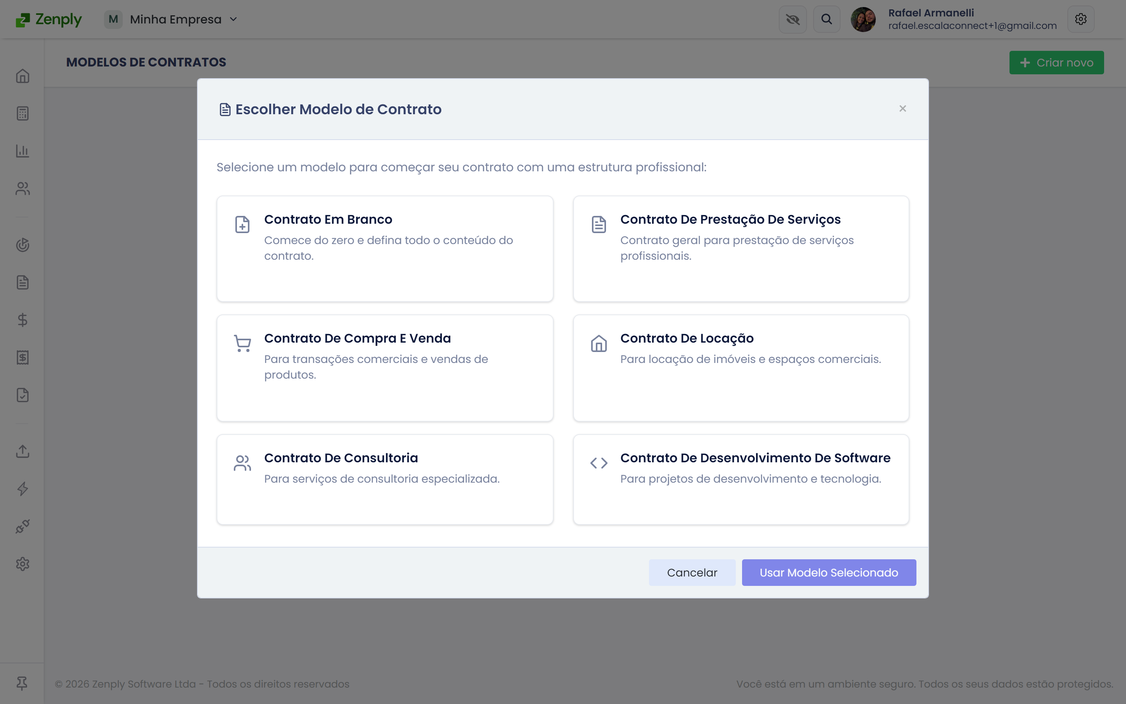Open the receipt invoice sidebar icon

tap(22, 357)
